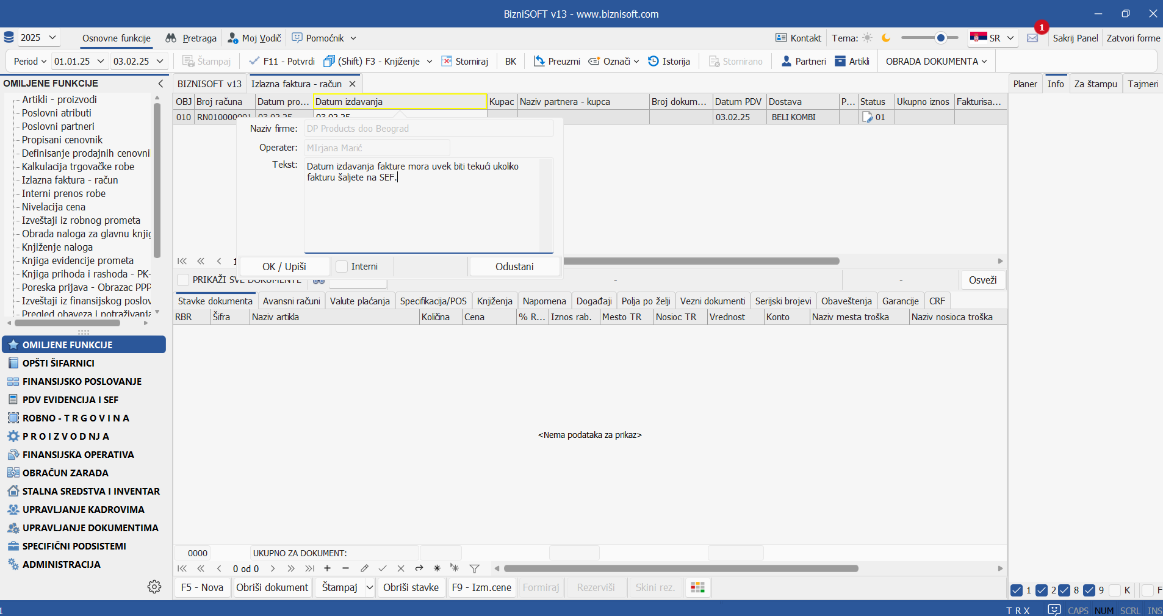Click the Odustani button
The image size is (1163, 616).
click(514, 267)
